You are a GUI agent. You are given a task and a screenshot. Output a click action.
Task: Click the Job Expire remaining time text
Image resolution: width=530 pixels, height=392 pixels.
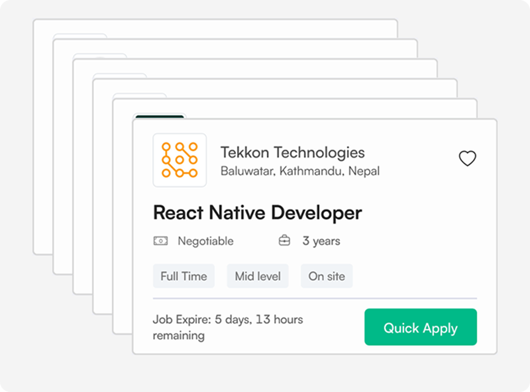click(227, 327)
